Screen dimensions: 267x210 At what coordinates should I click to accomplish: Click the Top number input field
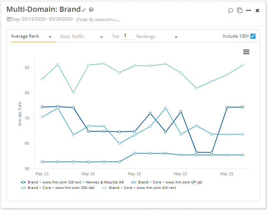point(128,36)
